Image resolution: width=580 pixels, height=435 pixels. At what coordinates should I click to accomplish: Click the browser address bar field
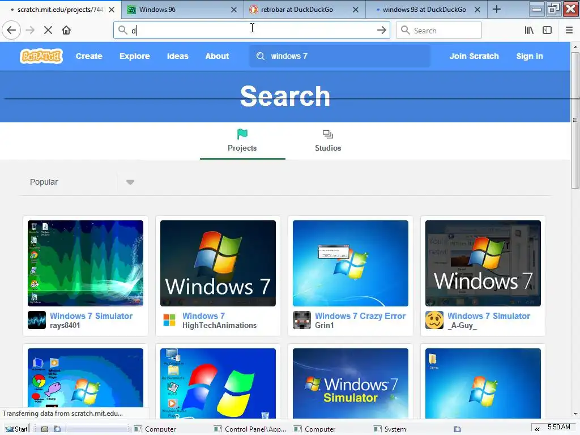point(251,31)
